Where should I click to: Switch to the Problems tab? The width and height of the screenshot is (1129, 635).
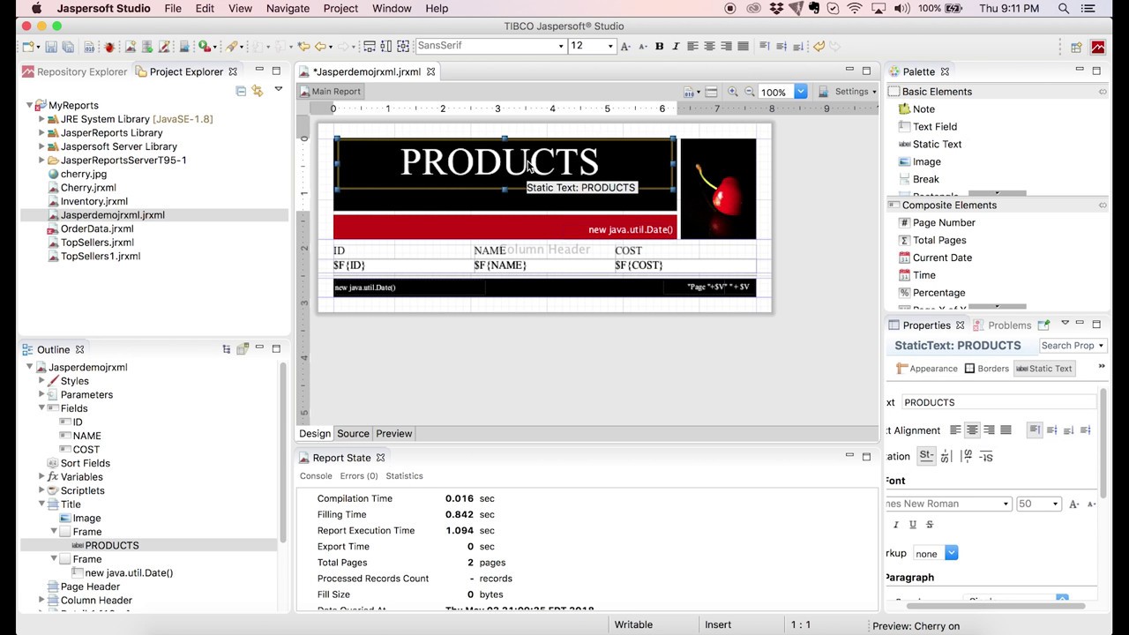pos(1002,325)
